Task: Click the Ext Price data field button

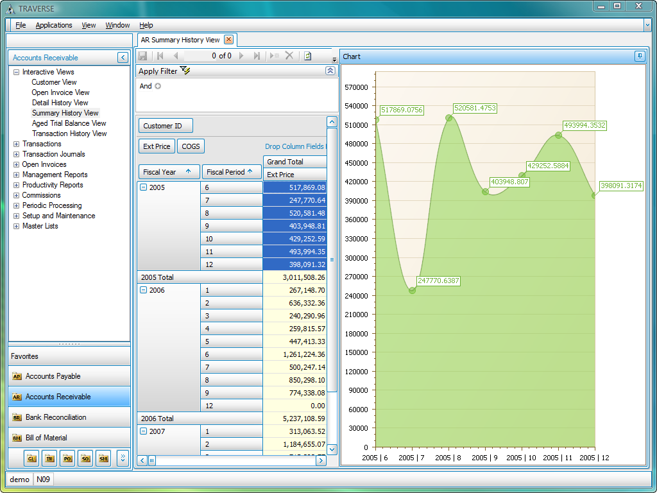Action: 157,146
